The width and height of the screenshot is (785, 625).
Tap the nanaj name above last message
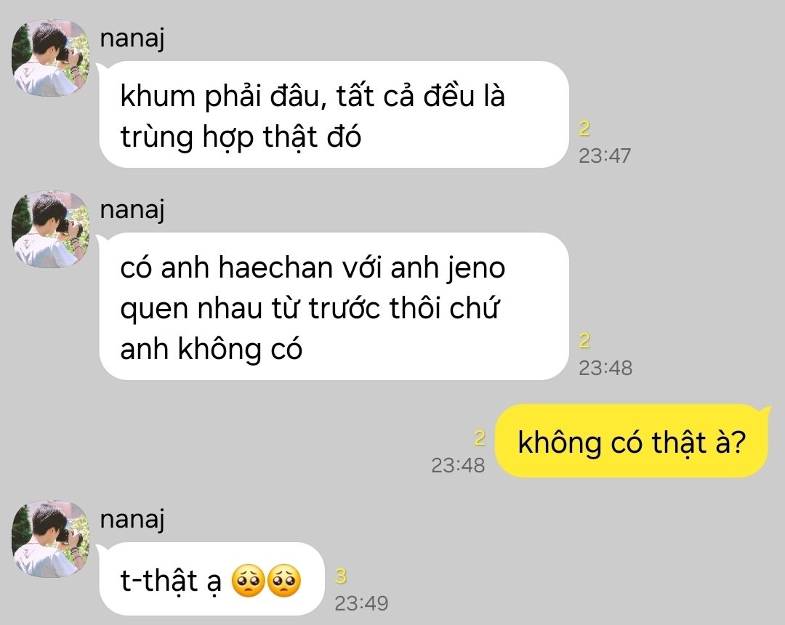pyautogui.click(x=132, y=519)
